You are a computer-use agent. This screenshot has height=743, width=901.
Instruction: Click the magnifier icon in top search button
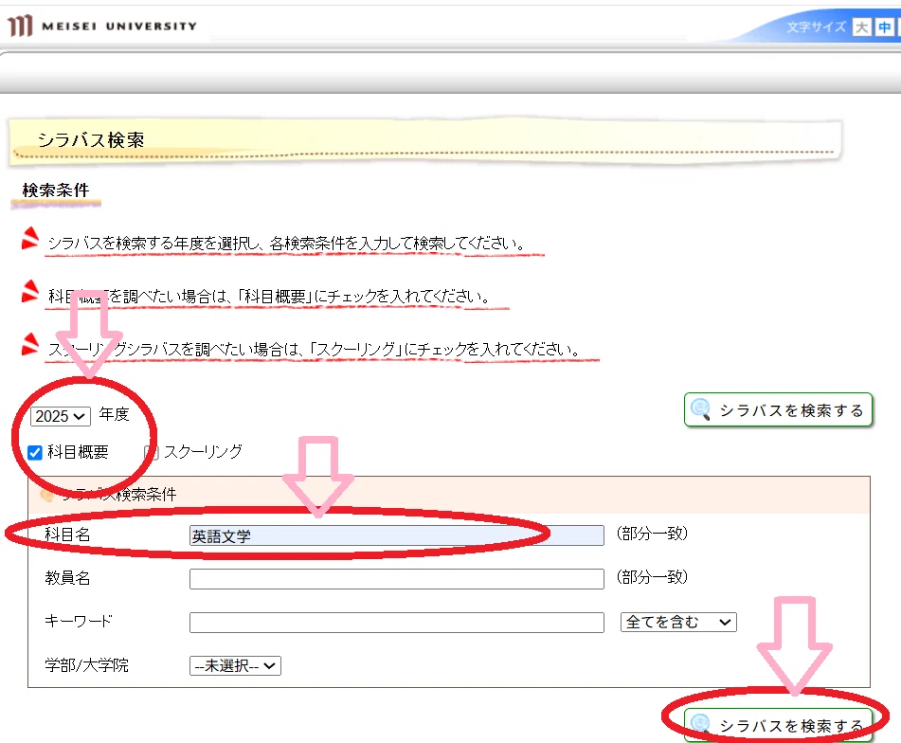pyautogui.click(x=701, y=409)
